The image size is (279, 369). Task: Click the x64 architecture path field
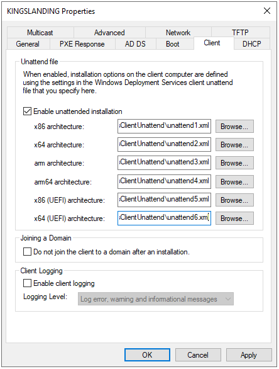point(164,144)
